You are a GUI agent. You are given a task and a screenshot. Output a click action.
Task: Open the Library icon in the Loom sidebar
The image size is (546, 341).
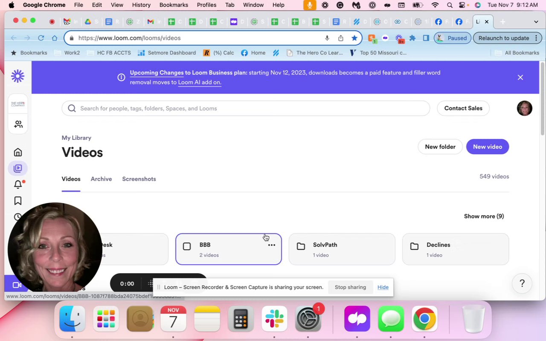point(18,168)
